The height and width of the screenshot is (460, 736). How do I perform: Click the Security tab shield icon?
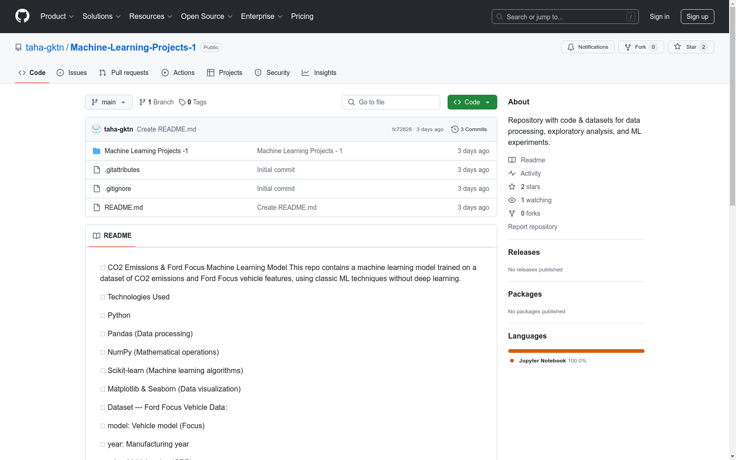coord(258,73)
